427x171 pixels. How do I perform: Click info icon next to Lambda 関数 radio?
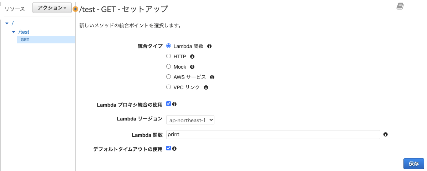[x=209, y=46]
